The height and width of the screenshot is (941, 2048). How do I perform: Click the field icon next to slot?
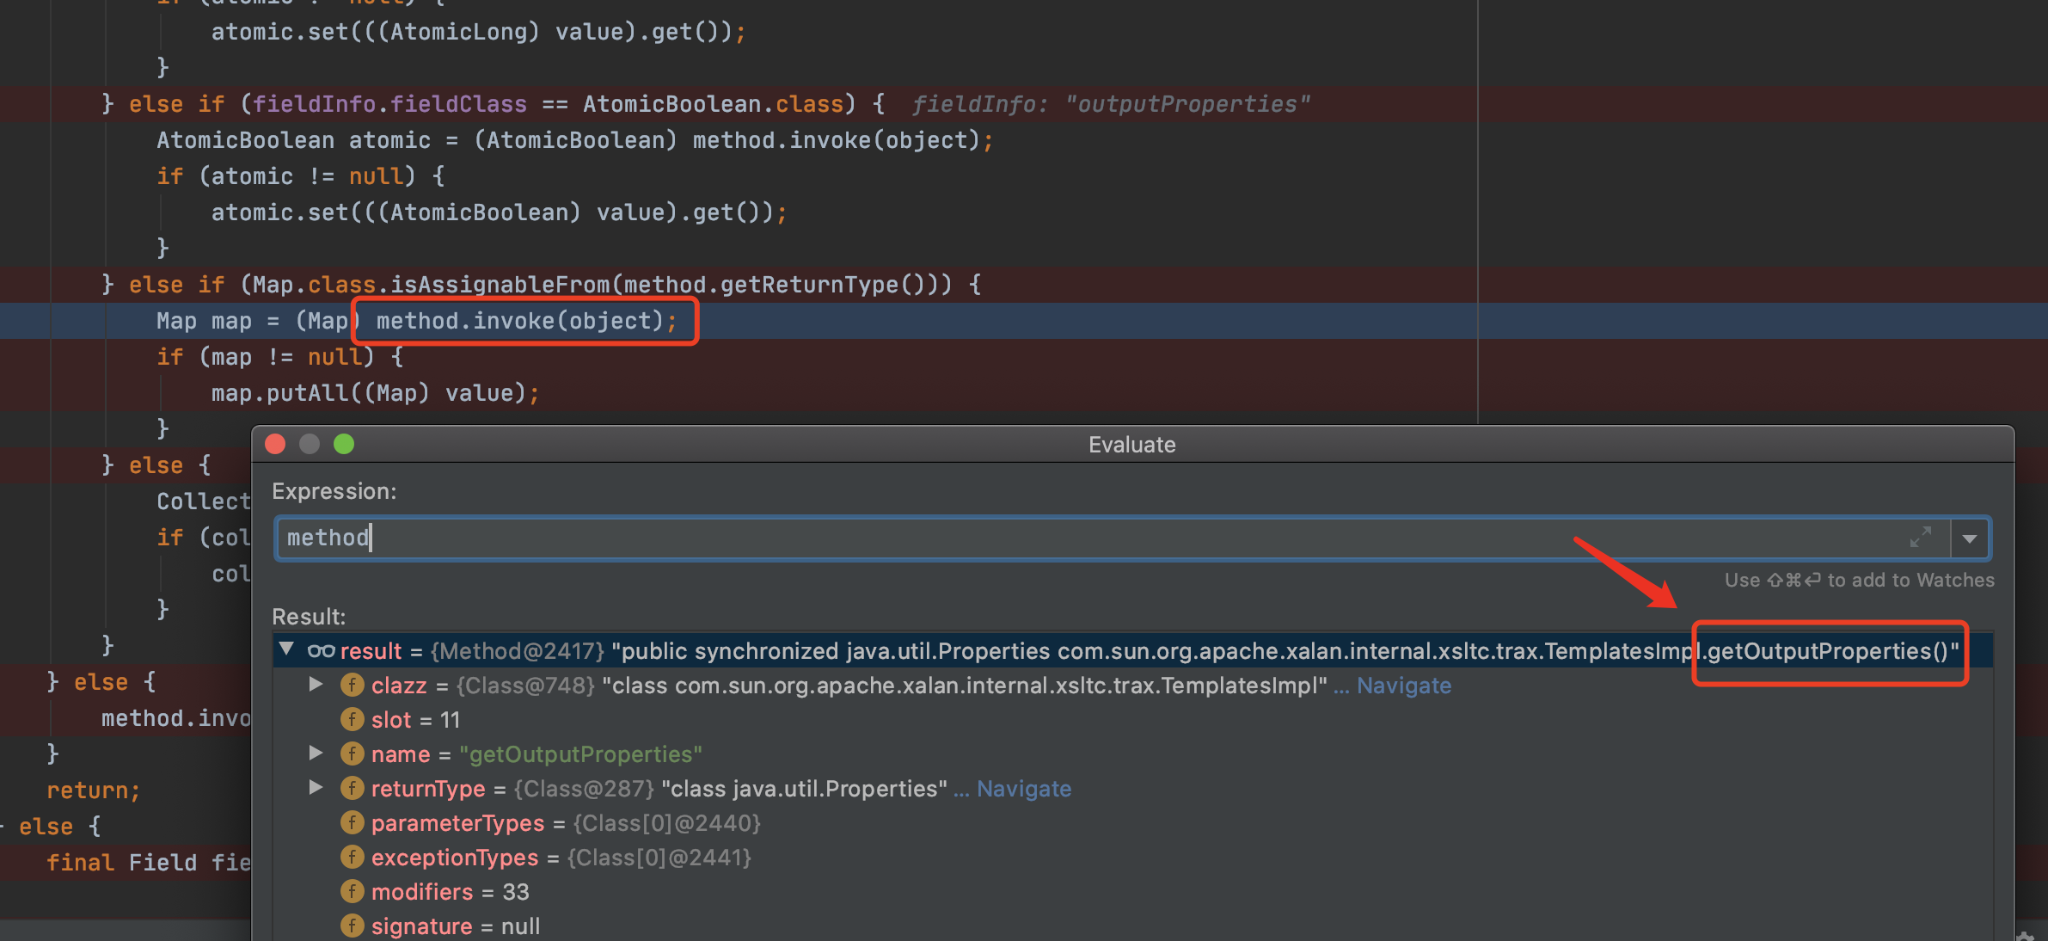pyautogui.click(x=352, y=719)
